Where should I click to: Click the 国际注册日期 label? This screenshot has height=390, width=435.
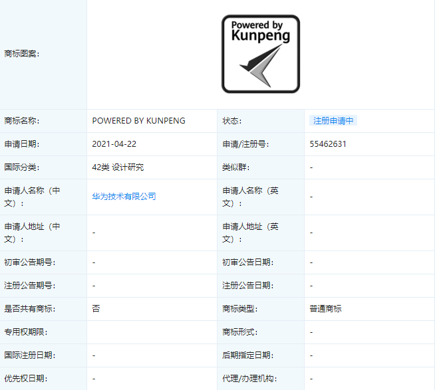tap(30, 355)
